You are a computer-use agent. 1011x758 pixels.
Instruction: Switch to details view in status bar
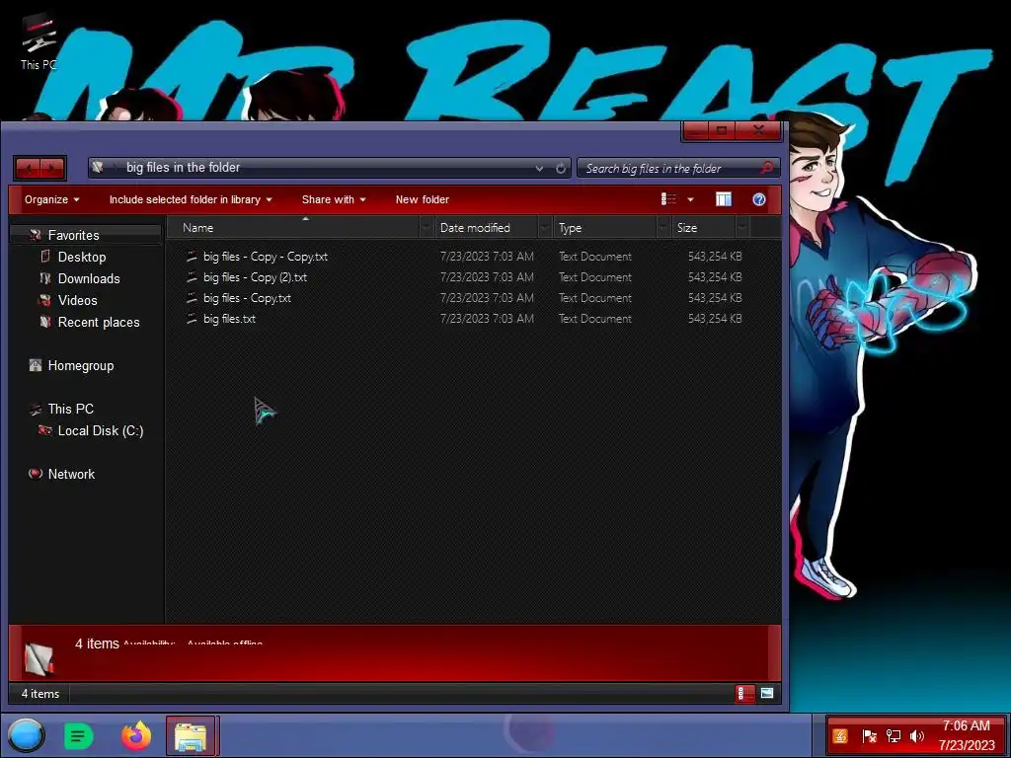point(744,694)
